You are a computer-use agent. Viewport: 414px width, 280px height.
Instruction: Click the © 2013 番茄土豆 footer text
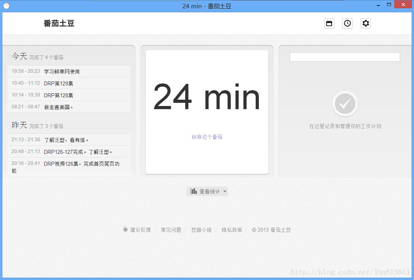(271, 230)
